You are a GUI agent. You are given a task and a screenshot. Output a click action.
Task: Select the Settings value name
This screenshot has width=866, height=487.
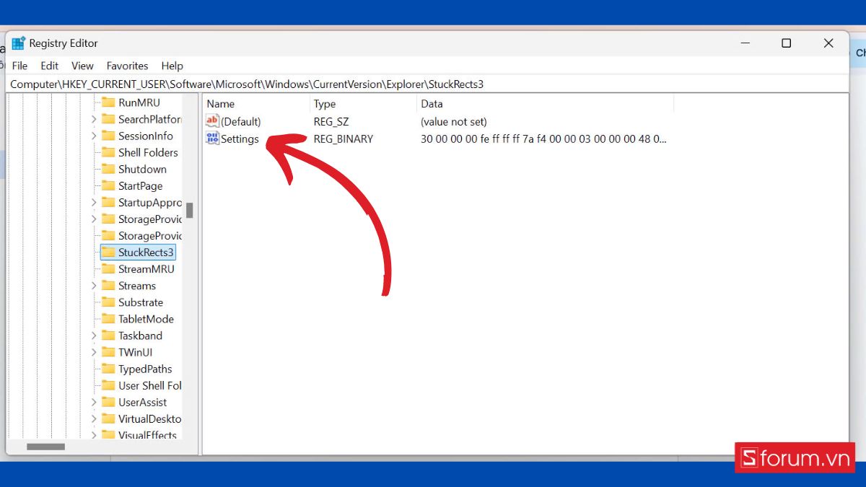[x=240, y=139]
